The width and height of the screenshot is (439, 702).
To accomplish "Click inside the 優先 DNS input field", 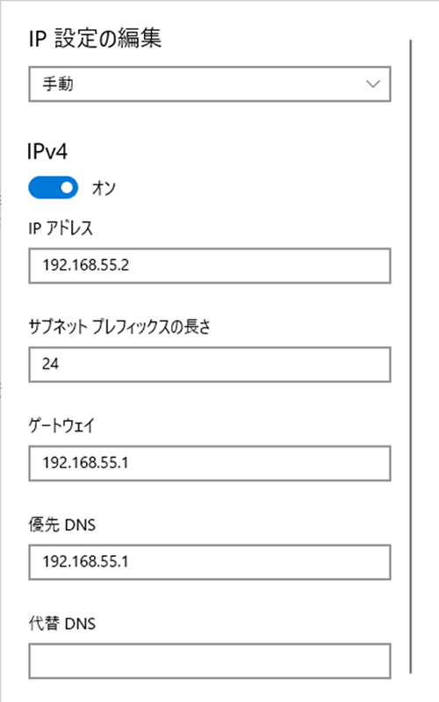I will click(x=210, y=562).
